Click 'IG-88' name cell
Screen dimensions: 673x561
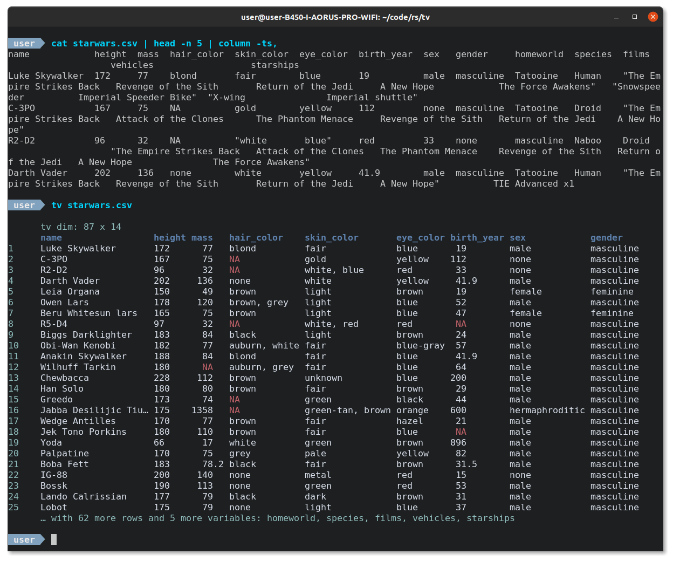coord(54,475)
